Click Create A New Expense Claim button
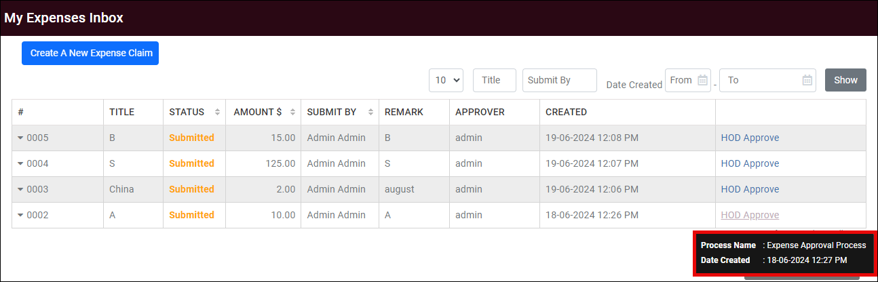The width and height of the screenshot is (878, 282). pos(90,53)
